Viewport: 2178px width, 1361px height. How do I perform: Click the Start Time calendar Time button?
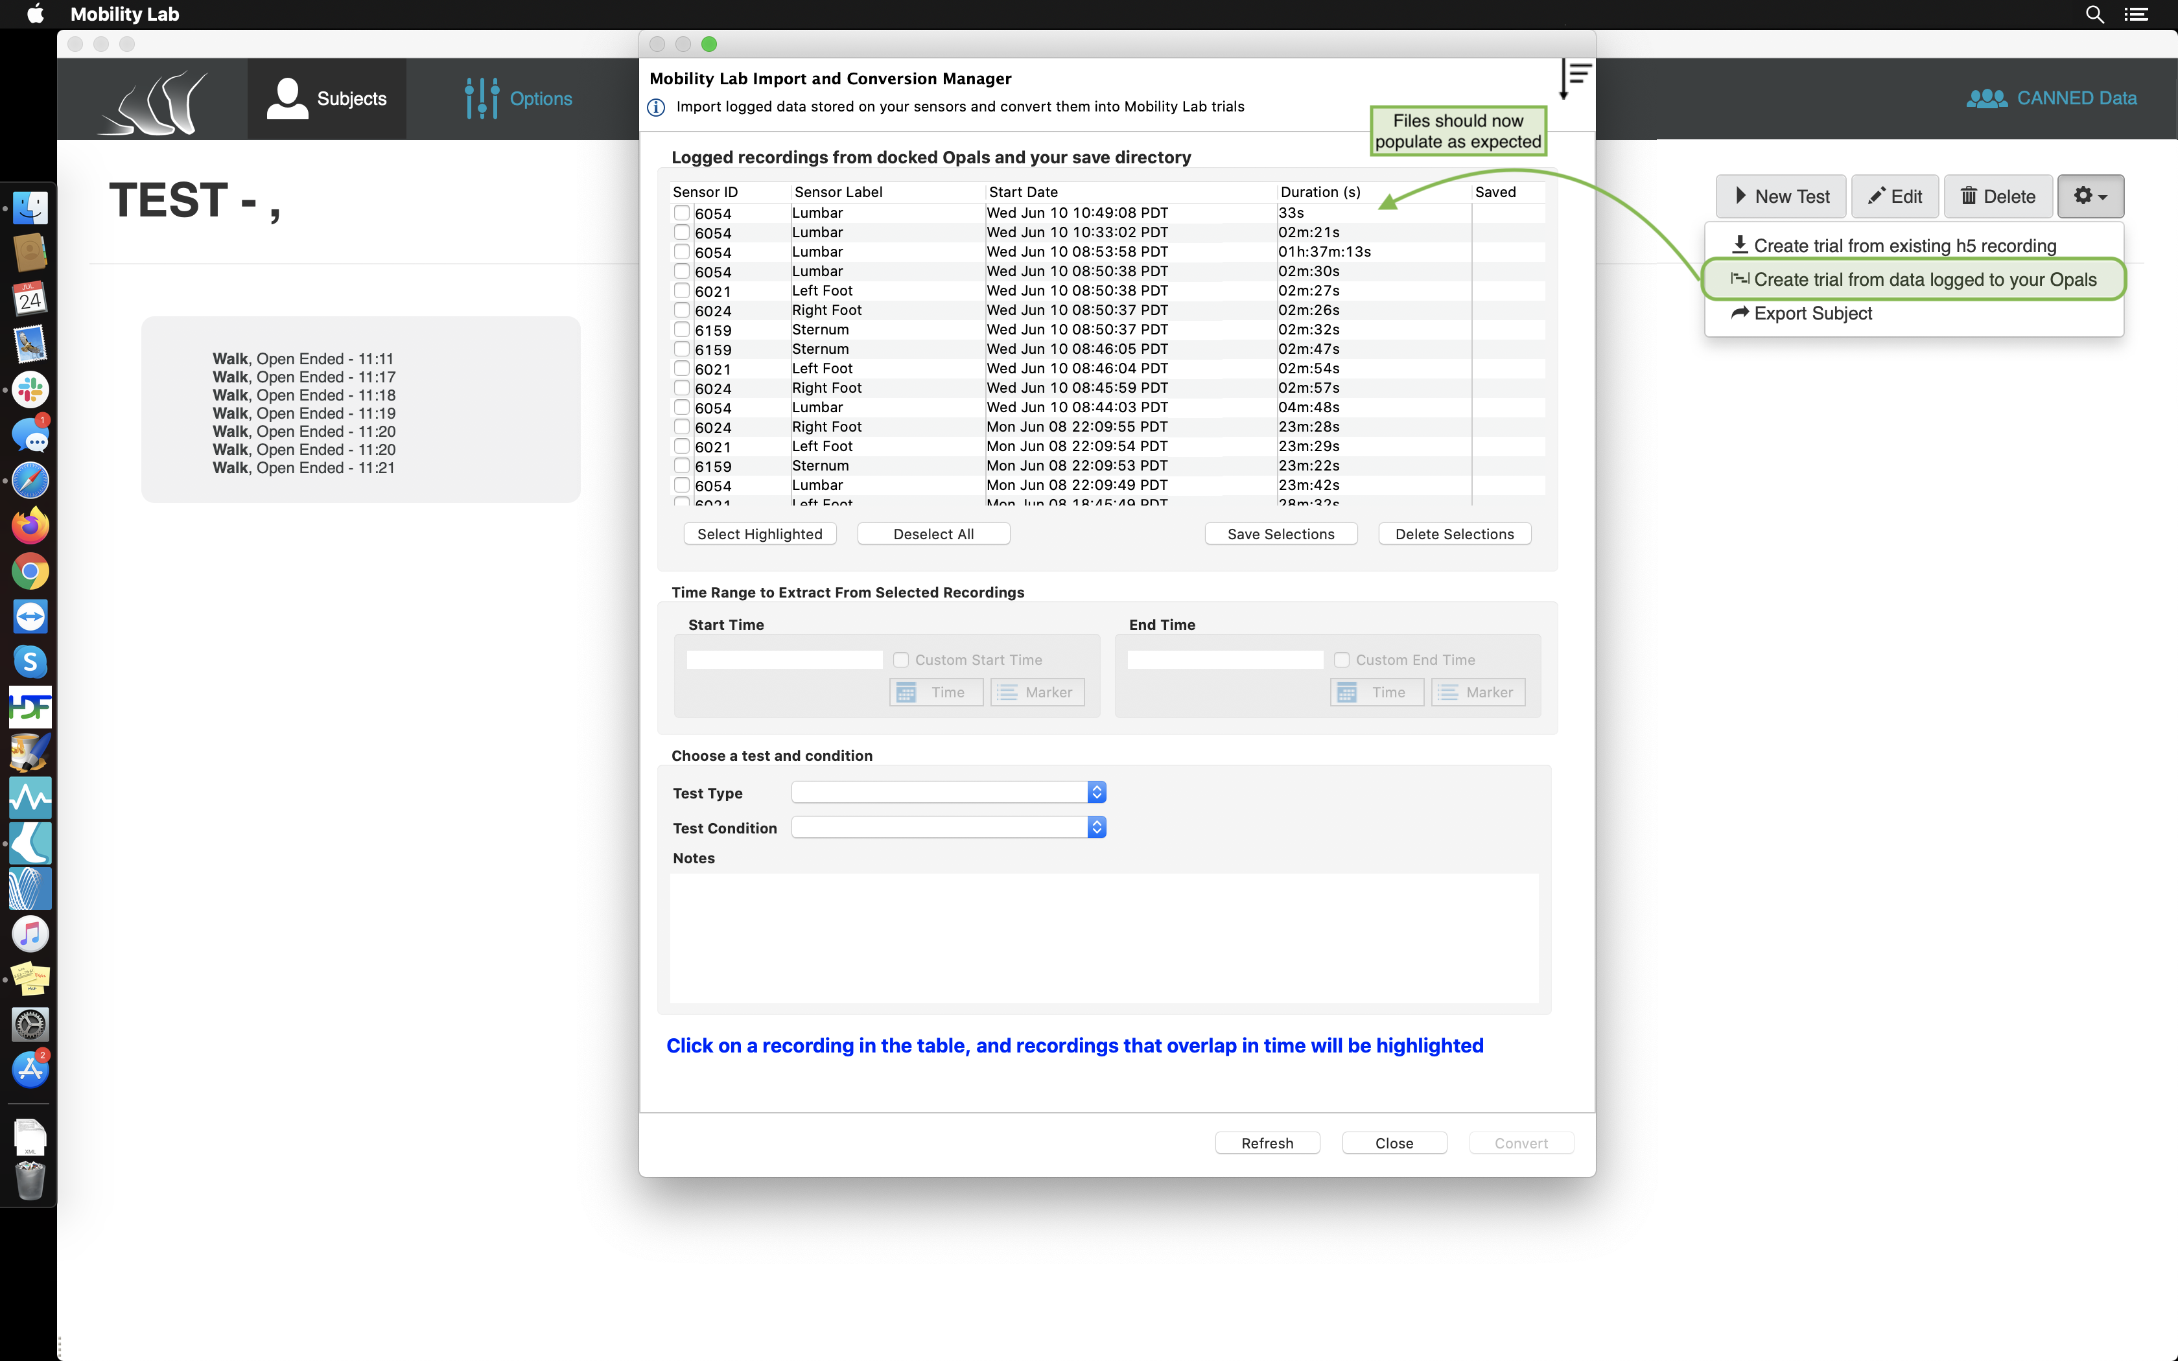936,692
